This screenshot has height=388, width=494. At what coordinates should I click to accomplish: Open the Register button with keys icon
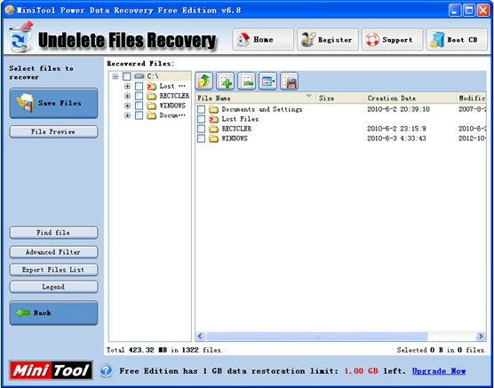coord(328,39)
